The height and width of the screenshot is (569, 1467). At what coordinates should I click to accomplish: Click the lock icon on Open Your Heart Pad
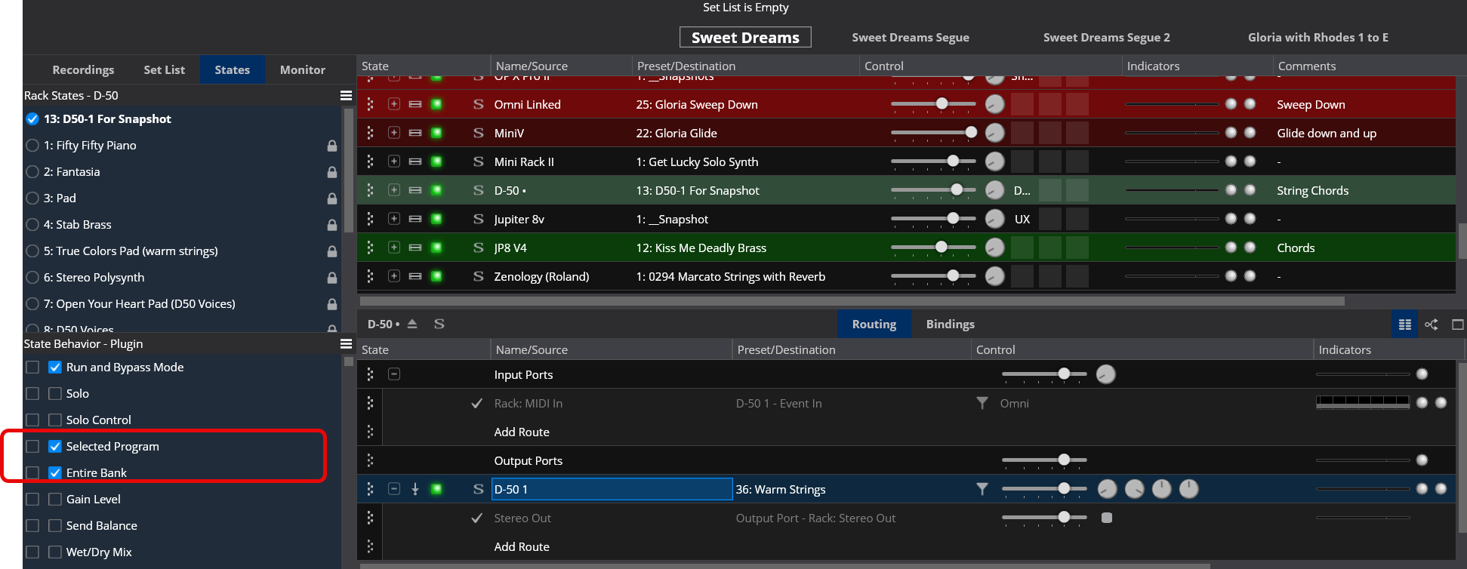click(331, 304)
